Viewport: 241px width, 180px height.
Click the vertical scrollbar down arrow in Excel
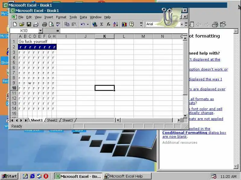coord(185,116)
